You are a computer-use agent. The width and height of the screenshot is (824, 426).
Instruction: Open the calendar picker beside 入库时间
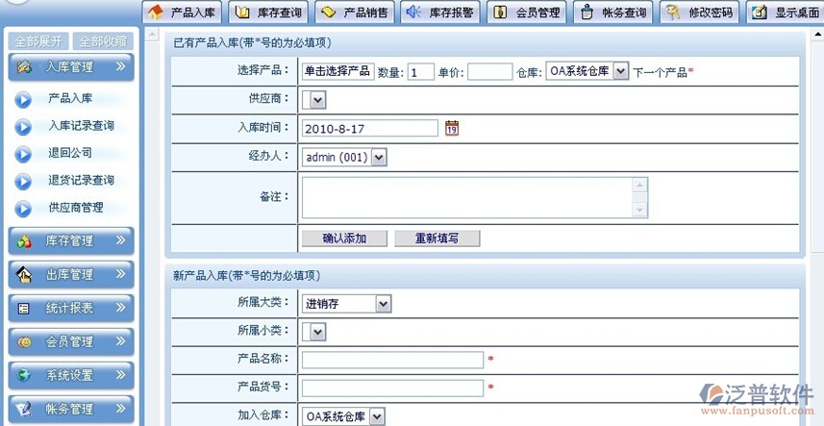pos(452,128)
